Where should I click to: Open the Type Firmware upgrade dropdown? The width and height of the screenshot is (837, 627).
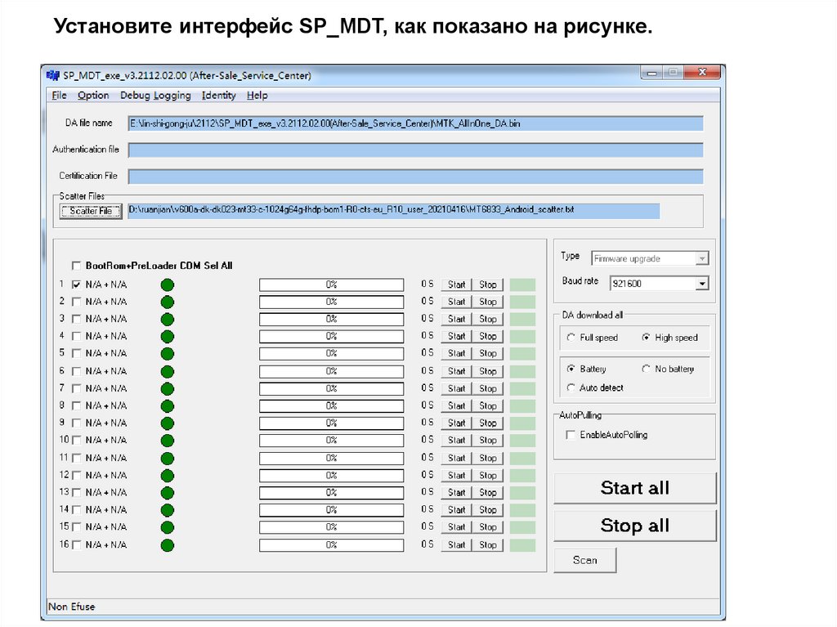tap(650, 258)
